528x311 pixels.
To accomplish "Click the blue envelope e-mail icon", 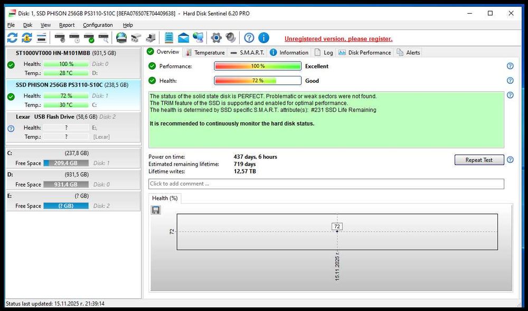I will (x=184, y=37).
